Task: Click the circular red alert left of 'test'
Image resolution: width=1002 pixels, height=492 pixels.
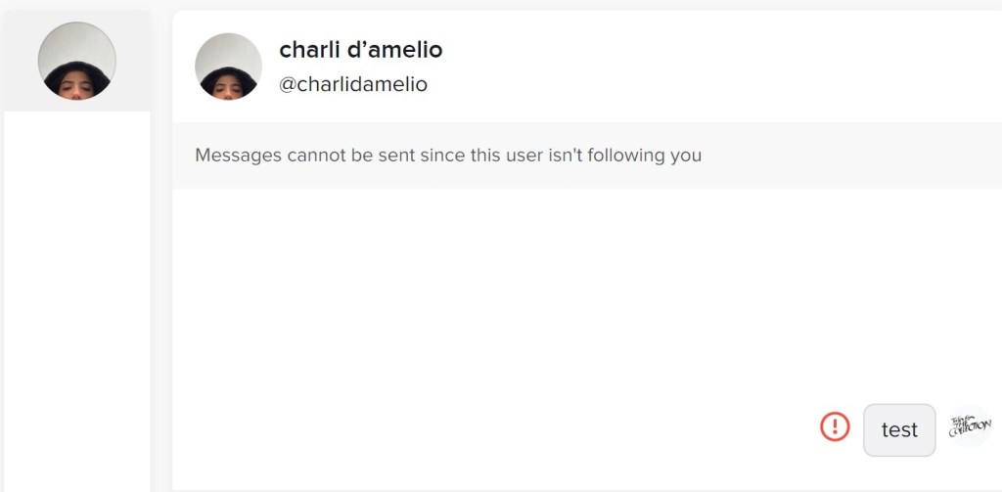Action: 835,426
